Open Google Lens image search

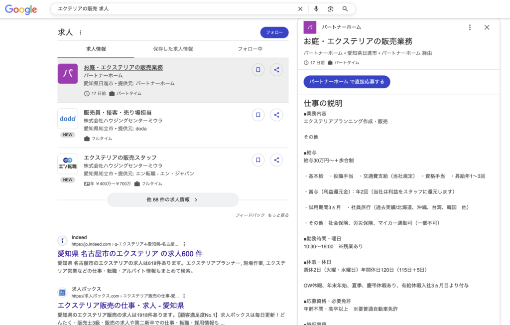click(331, 9)
